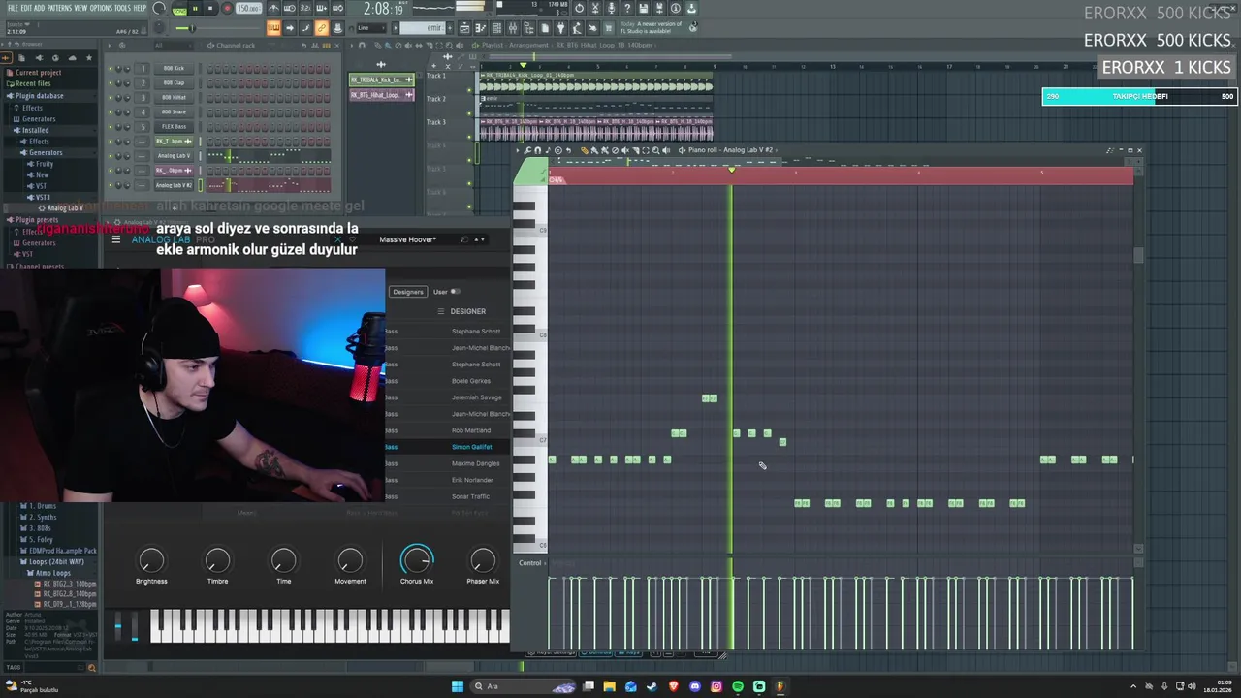Expand the Loops (24bit WAV) folder
Image resolution: width=1241 pixels, height=698 pixels.
[x=55, y=561]
